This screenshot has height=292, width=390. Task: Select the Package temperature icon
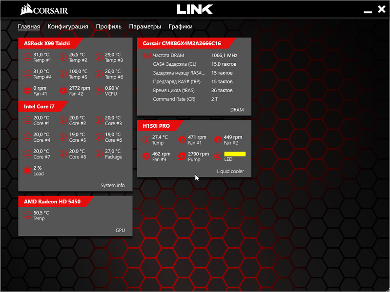click(99, 154)
